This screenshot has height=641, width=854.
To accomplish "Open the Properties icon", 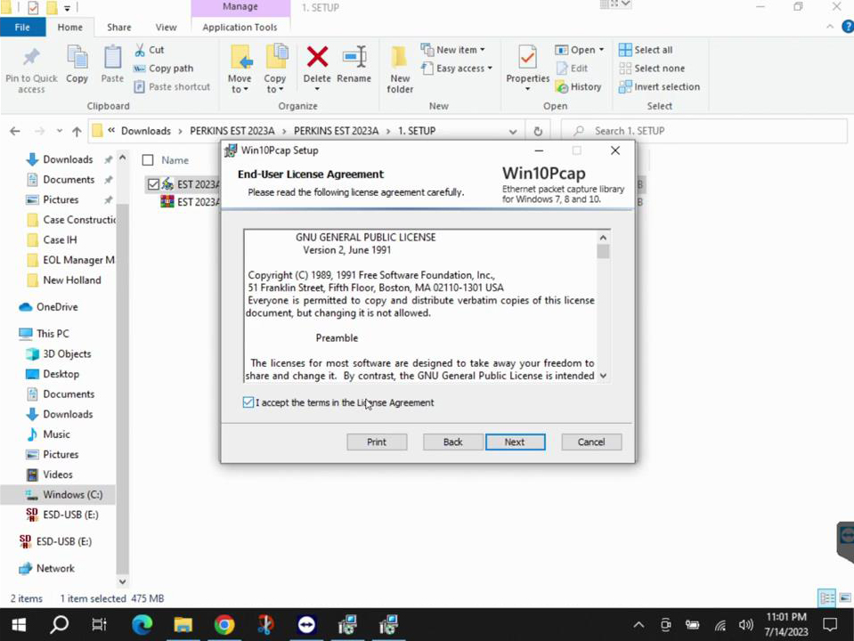I will click(527, 57).
